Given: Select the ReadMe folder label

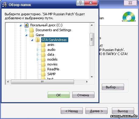Looking at the screenshot, I should [53, 69].
